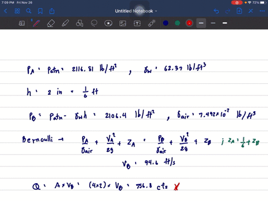This screenshot has height=201, width=268.
Task: Select the thickest stroke width
Action: [x=225, y=23]
